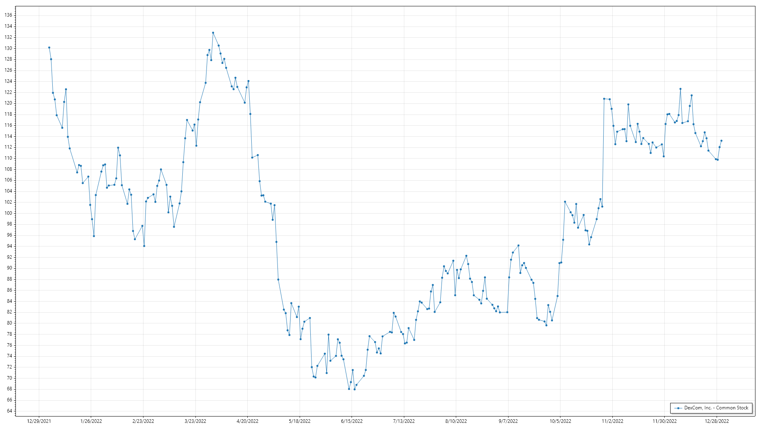Click the 9/7/2022 x-axis date label
761x428 pixels.
508,421
